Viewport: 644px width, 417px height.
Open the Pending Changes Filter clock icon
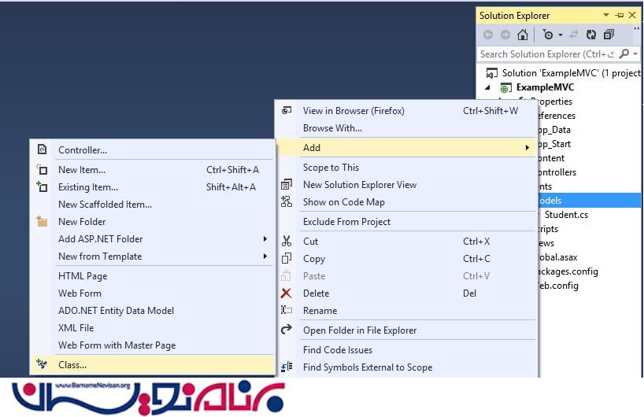point(547,35)
